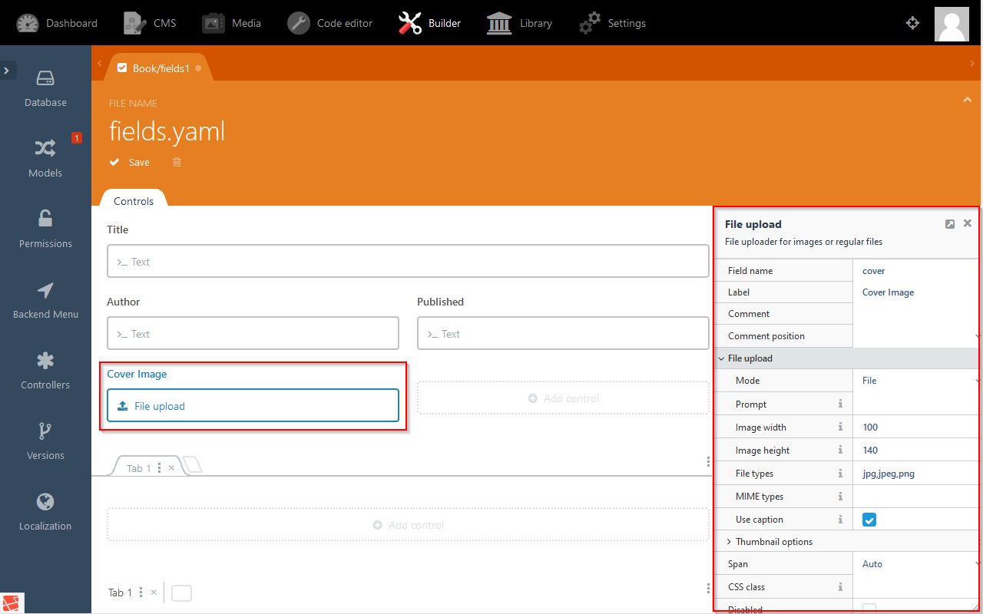Open Permissions in the sidebar
The image size is (983, 614).
[x=45, y=229]
